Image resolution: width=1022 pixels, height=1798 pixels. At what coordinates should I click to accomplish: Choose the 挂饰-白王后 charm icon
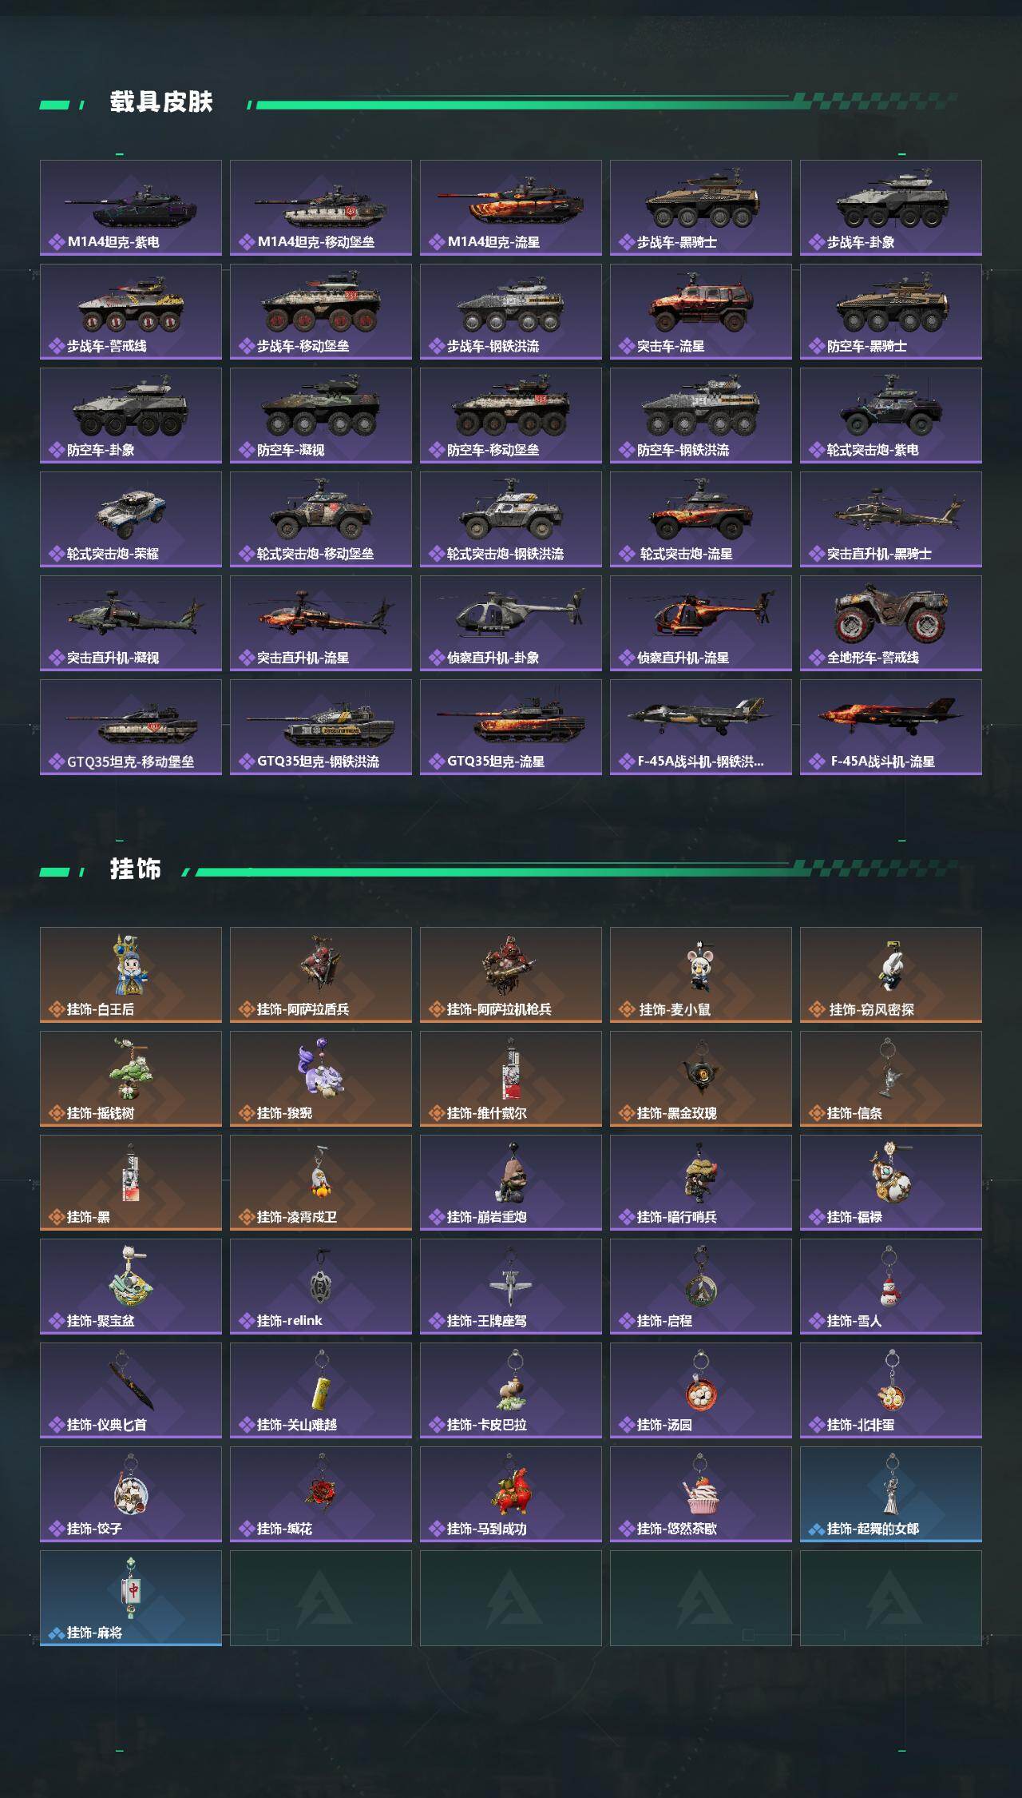coord(131,975)
